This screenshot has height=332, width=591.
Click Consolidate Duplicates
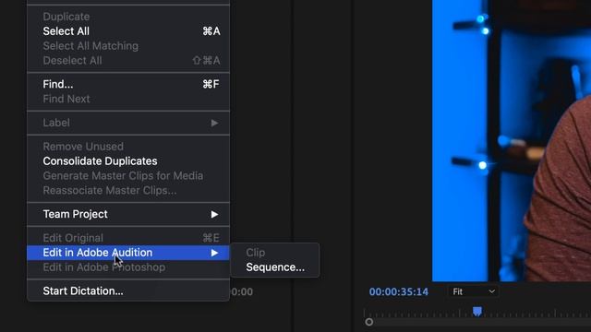pos(128,161)
